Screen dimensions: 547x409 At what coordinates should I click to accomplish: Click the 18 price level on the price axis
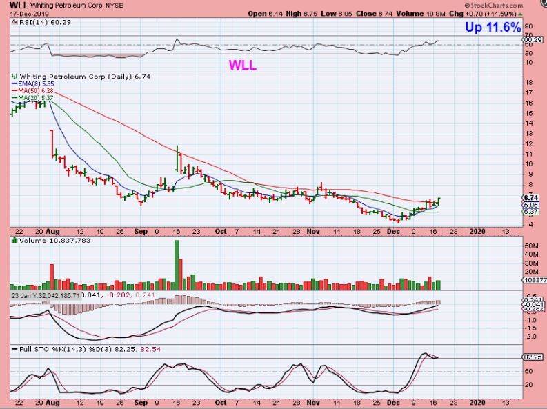528,83
